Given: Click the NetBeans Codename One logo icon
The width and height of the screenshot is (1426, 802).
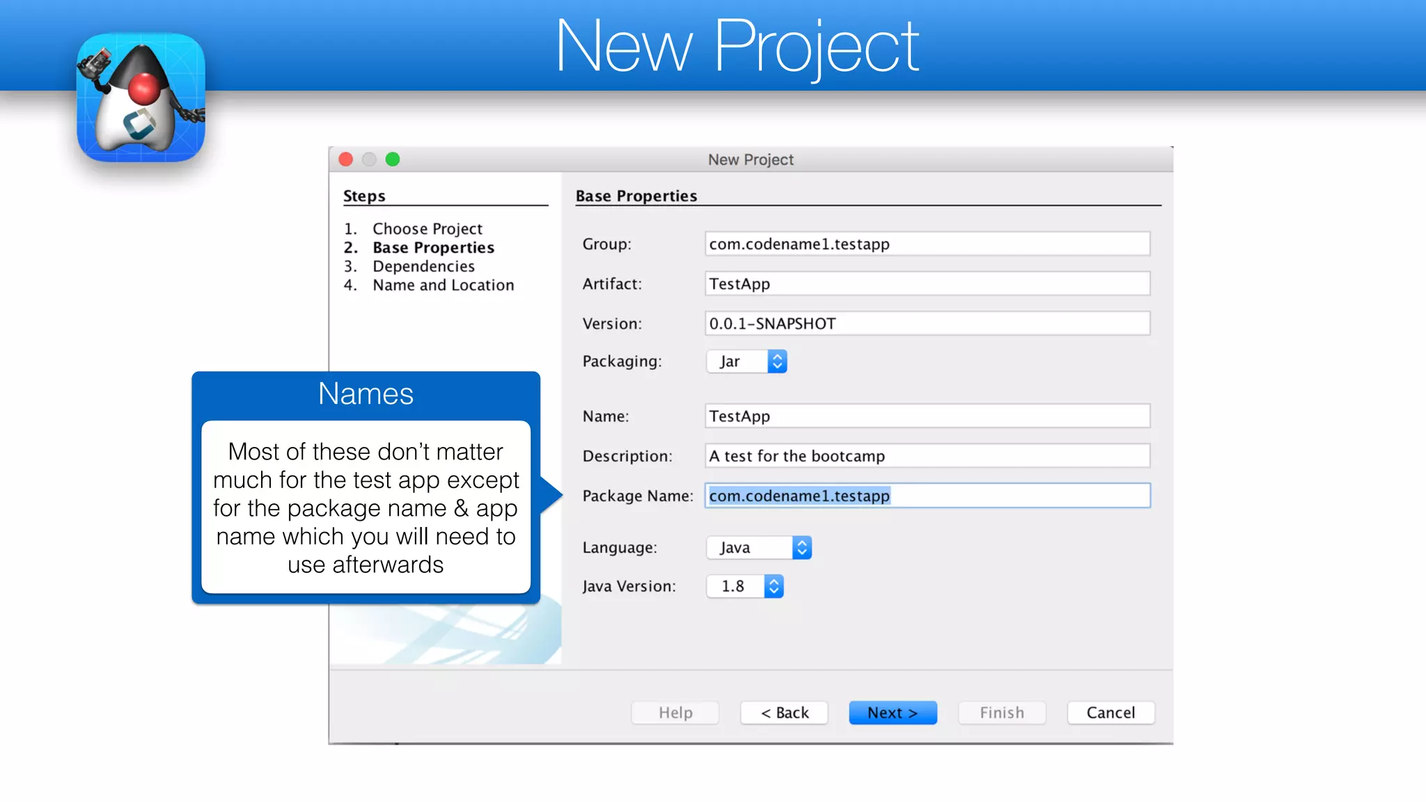Looking at the screenshot, I should pyautogui.click(x=141, y=97).
